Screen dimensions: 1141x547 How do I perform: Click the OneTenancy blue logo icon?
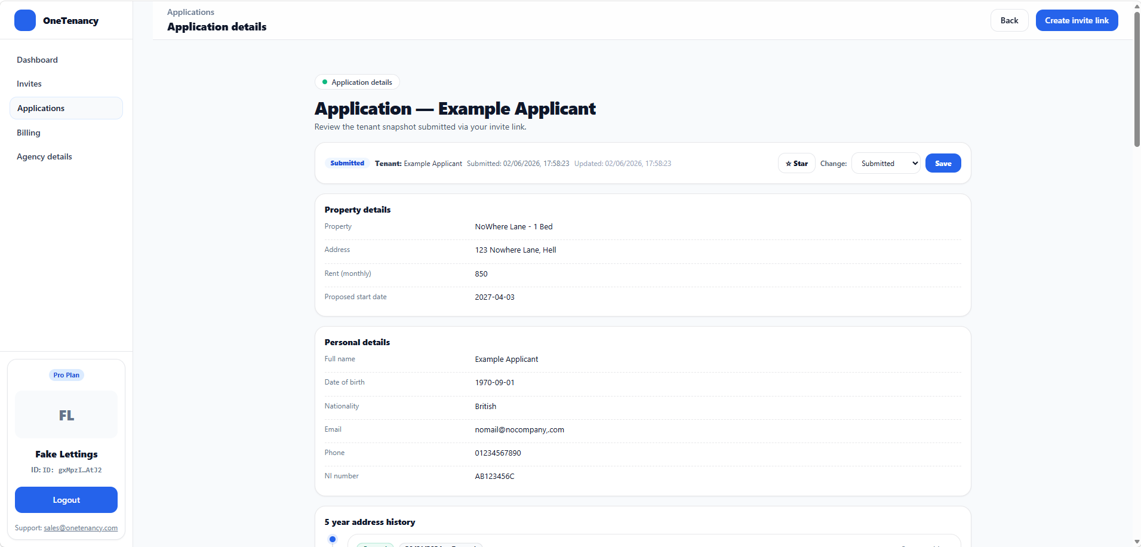tap(25, 20)
